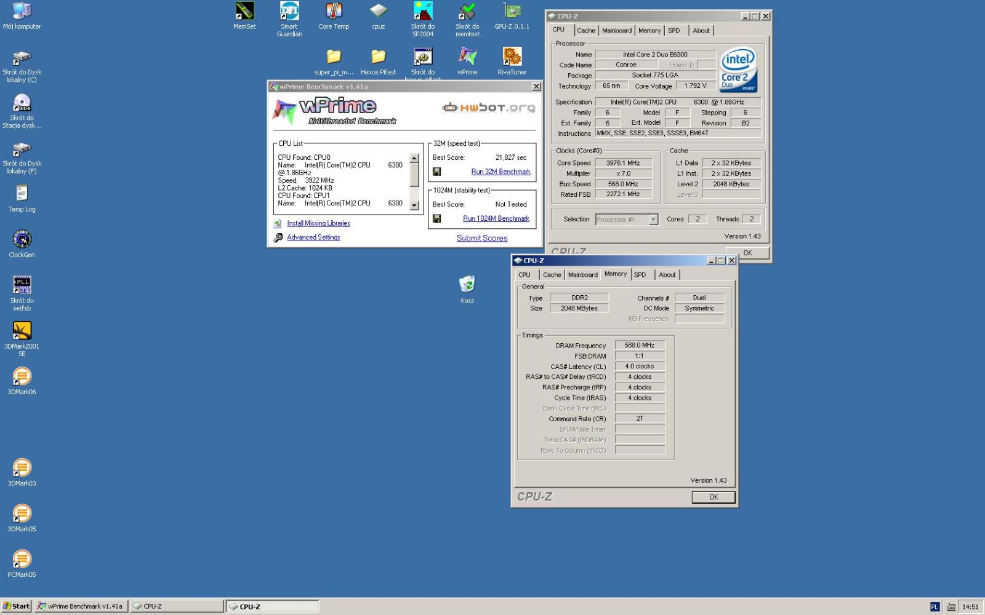Screen dimensions: 985x615
Task: Expand the Processor #1 selection dropdown
Action: 653,220
